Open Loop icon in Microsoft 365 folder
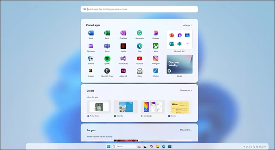This screenshot has width=275, height=150. [179, 35]
